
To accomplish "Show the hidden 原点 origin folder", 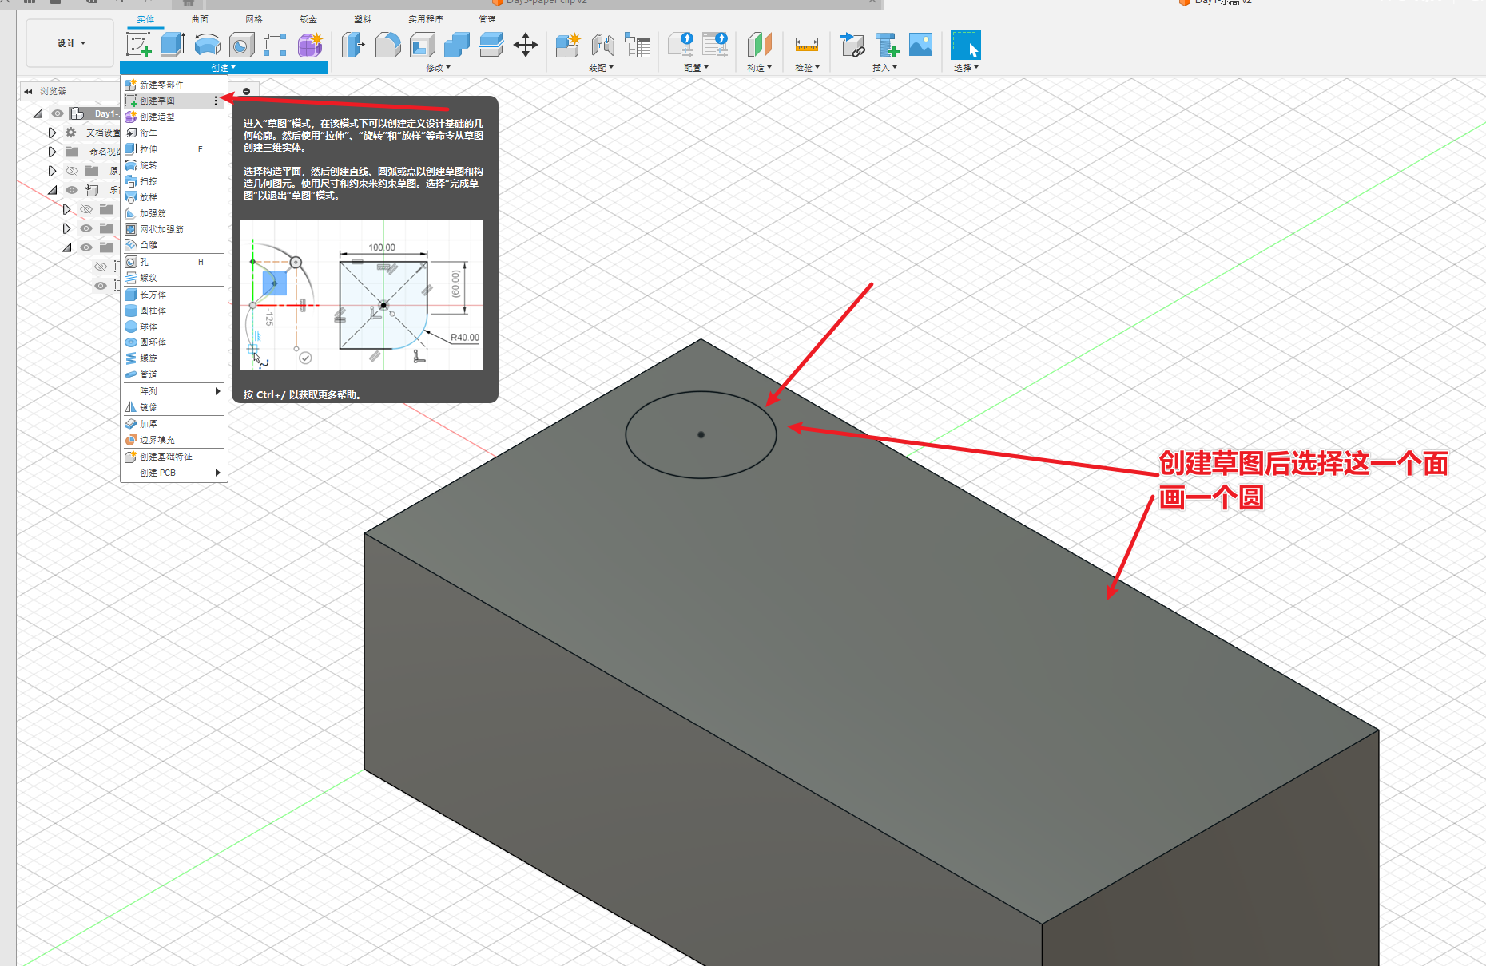I will [72, 171].
